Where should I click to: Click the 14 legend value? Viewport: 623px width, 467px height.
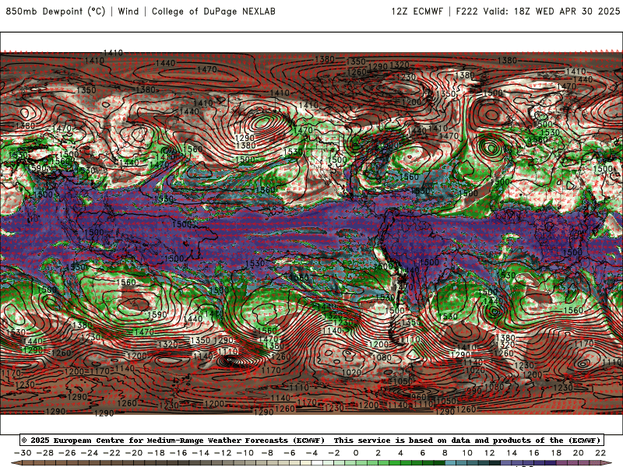[x=512, y=453]
